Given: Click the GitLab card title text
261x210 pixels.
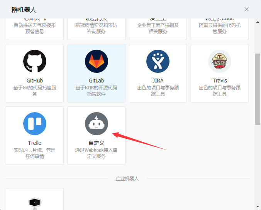Looking at the screenshot, I should coord(97,81).
